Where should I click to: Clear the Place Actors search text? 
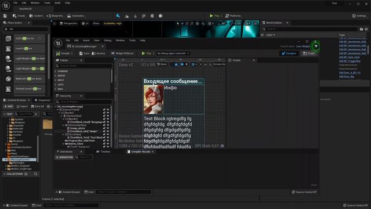(6, 29)
